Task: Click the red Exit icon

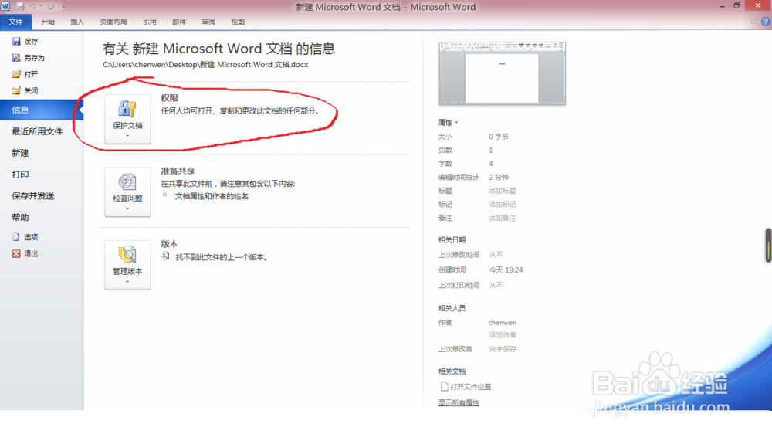Action: [16, 253]
